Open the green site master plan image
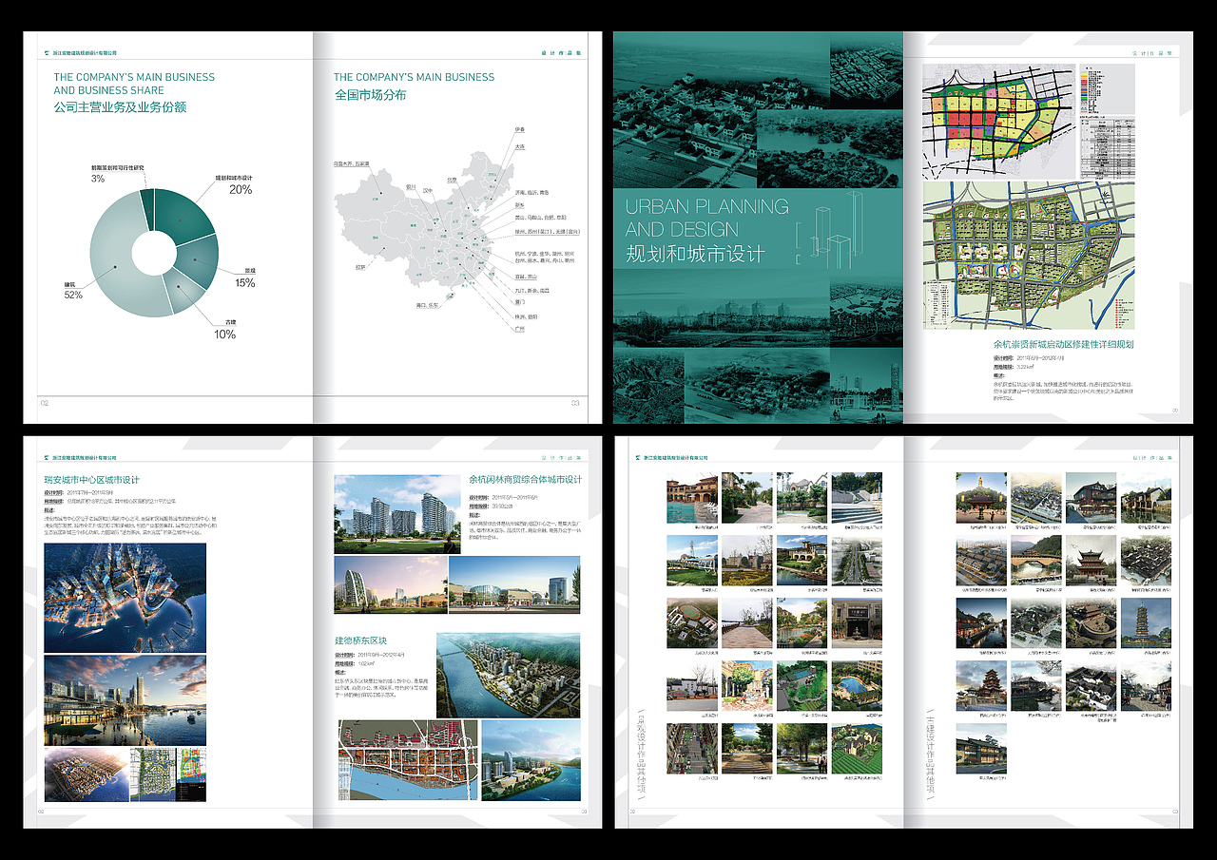This screenshot has width=1217, height=860. tap(1029, 255)
